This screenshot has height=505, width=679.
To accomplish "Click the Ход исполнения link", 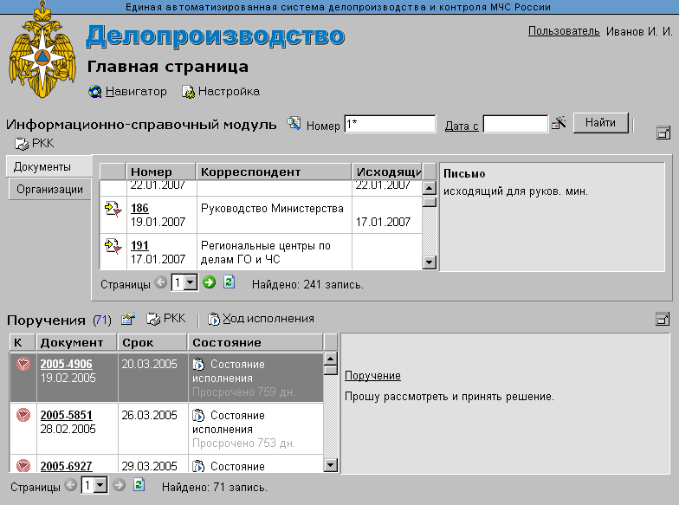I will 268,319.
